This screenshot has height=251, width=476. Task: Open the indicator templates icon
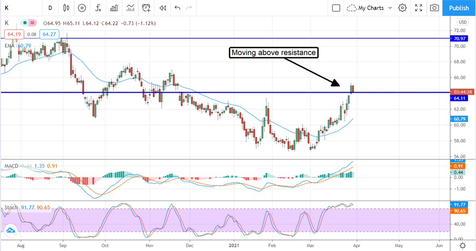point(131,8)
